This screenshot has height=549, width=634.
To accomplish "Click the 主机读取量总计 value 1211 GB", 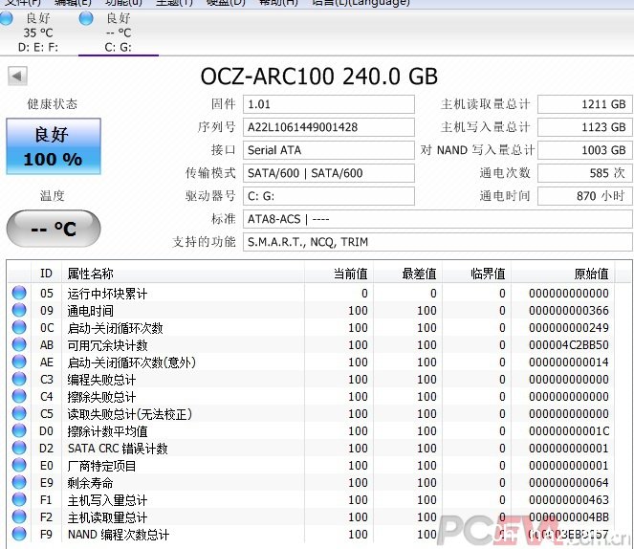I will [x=584, y=104].
